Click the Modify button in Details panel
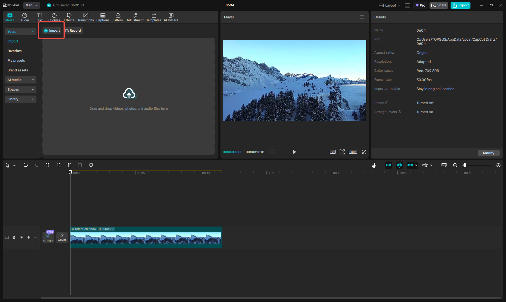Viewport: 506px width, 302px height. pyautogui.click(x=489, y=153)
